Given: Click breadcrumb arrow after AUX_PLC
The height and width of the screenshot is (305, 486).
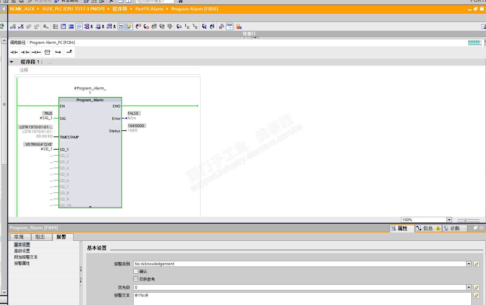Looking at the screenshot, I should pyautogui.click(x=108, y=9).
